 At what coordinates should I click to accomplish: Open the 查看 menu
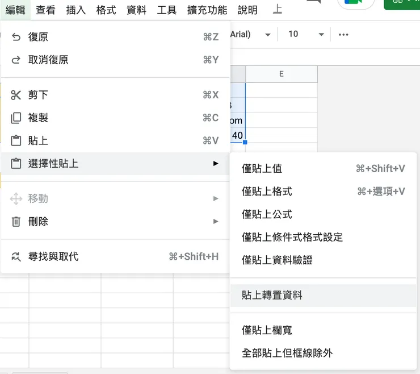45,10
